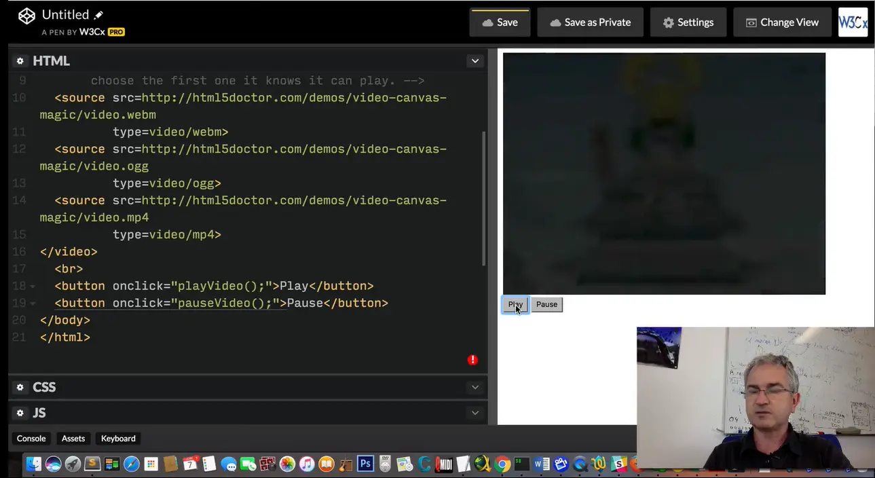The width and height of the screenshot is (875, 478).
Task: Open Photo Booth from the dock
Action: pos(267,464)
